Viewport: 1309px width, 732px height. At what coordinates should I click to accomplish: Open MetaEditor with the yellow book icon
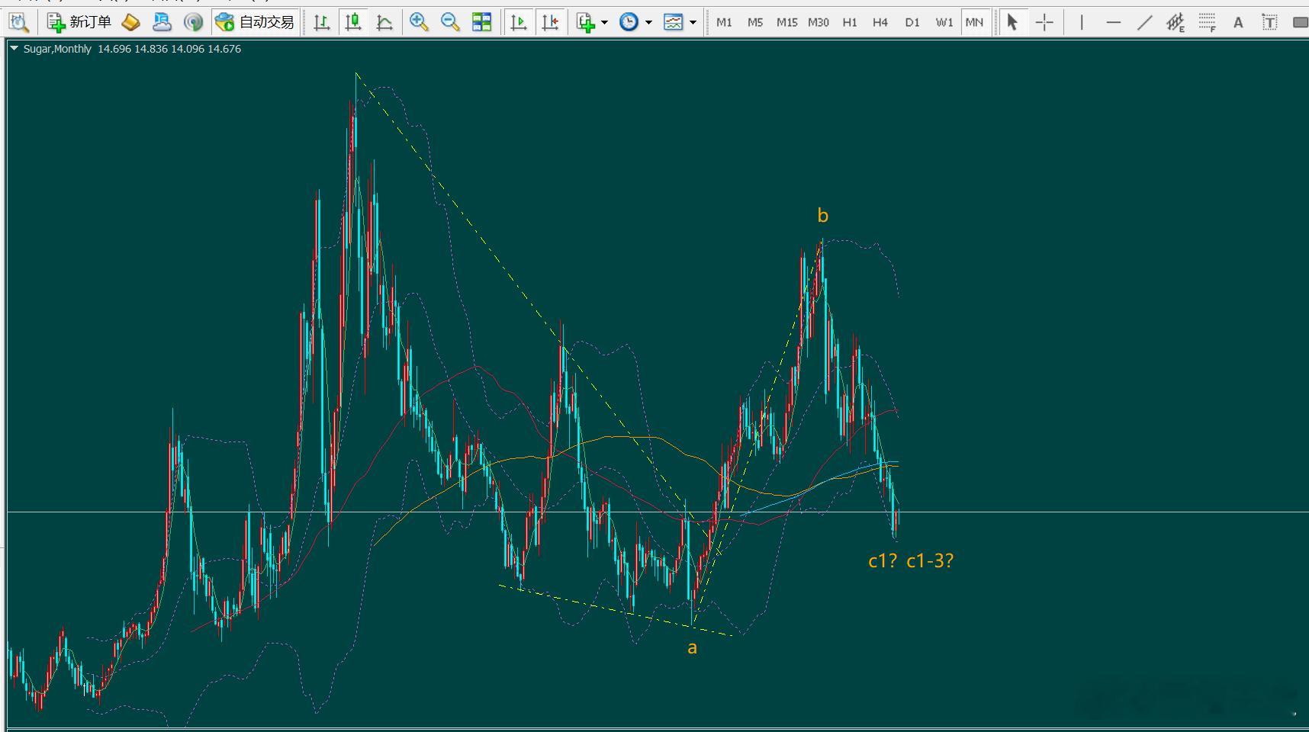(x=130, y=22)
